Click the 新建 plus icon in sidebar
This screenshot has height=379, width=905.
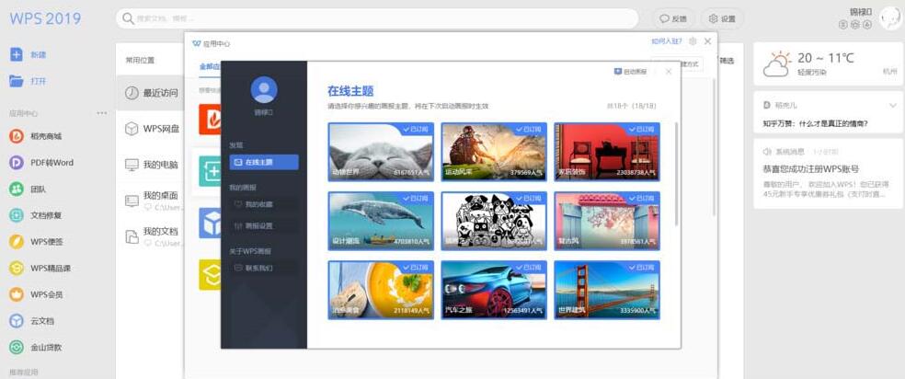click(x=17, y=55)
